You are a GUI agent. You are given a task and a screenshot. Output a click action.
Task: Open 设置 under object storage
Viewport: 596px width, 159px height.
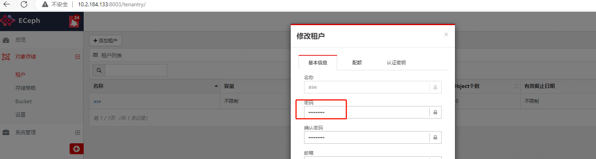[x=20, y=115]
